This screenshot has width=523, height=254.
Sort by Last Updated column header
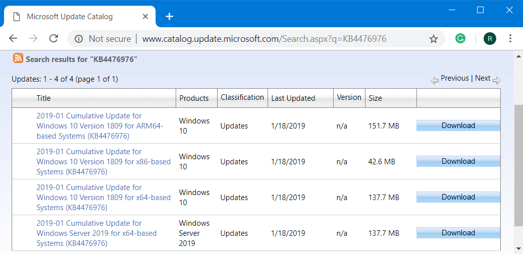[x=293, y=98]
